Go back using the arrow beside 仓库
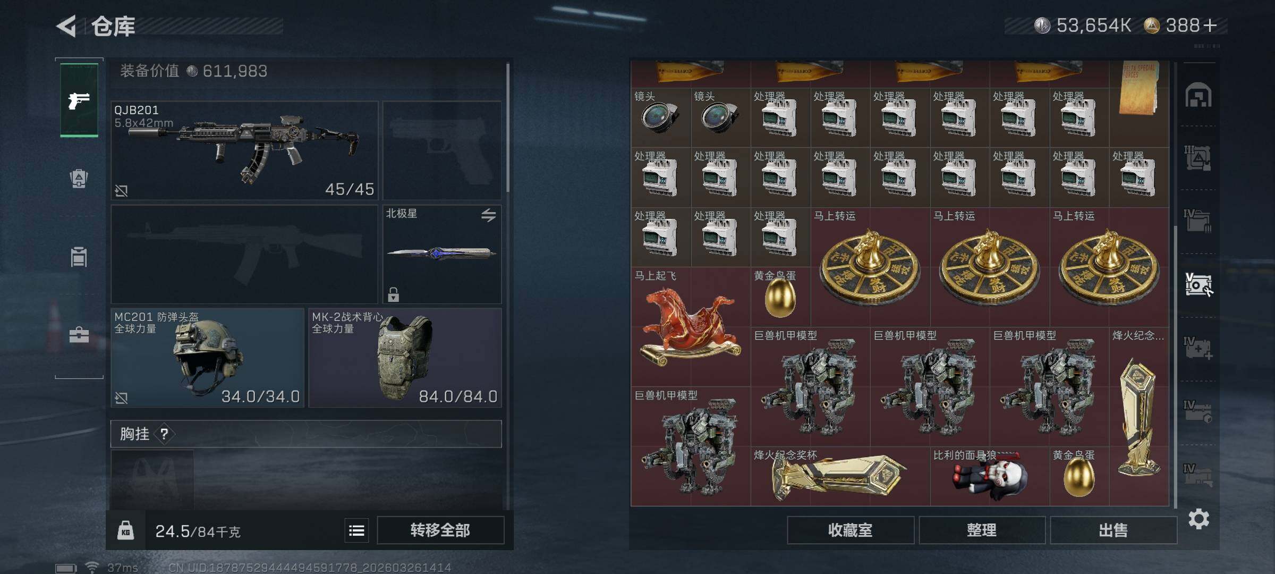 click(67, 26)
